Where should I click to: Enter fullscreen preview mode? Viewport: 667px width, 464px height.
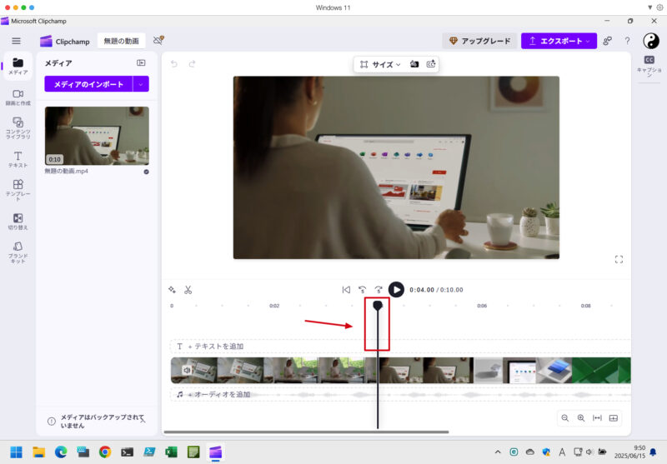click(x=619, y=259)
